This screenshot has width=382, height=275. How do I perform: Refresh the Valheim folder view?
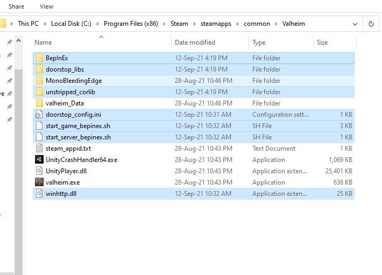click(x=371, y=24)
